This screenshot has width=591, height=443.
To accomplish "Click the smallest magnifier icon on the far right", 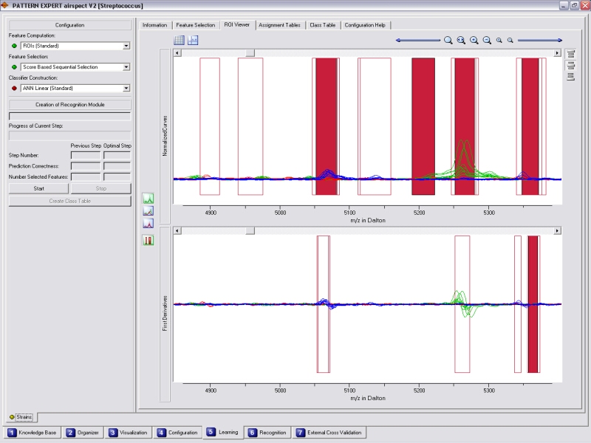I will [510, 41].
